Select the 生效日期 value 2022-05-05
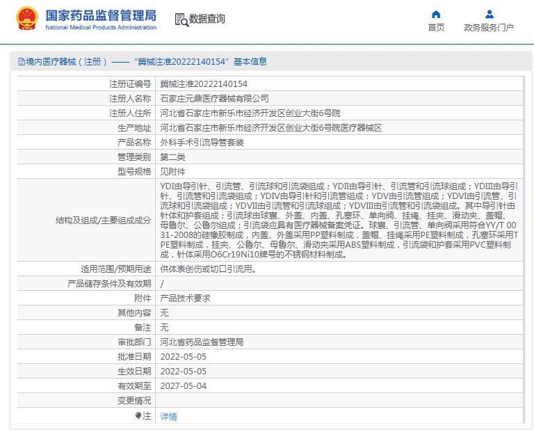This screenshot has height=430, width=534. [x=184, y=372]
